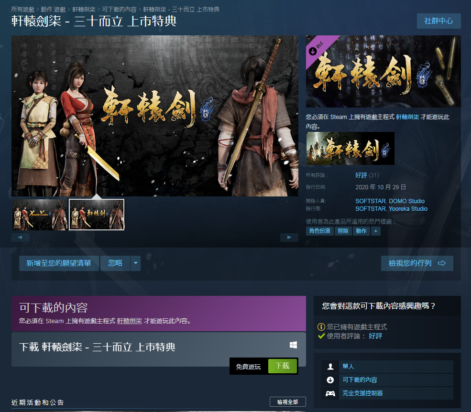Click the base game 軒轅劍 capsule image

click(350, 148)
